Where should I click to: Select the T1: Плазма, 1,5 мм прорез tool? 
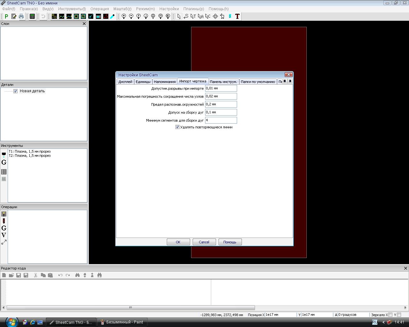30,151
